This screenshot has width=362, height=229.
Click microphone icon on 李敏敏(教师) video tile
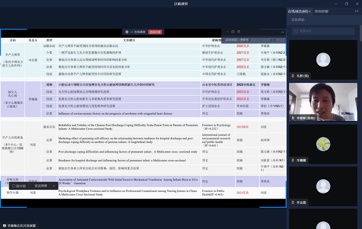pyautogui.click(x=293, y=118)
